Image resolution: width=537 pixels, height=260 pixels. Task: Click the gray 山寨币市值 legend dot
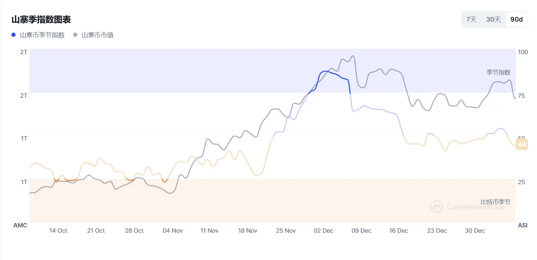pyautogui.click(x=75, y=35)
